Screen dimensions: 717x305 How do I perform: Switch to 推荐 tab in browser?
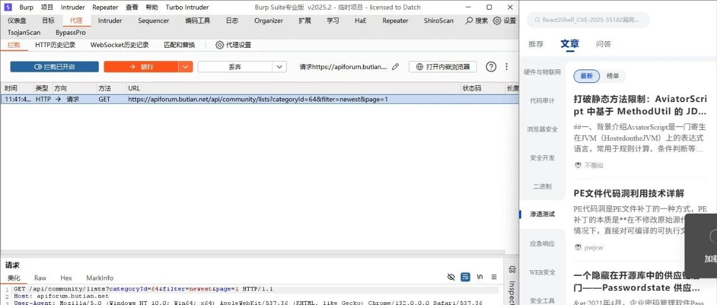536,44
